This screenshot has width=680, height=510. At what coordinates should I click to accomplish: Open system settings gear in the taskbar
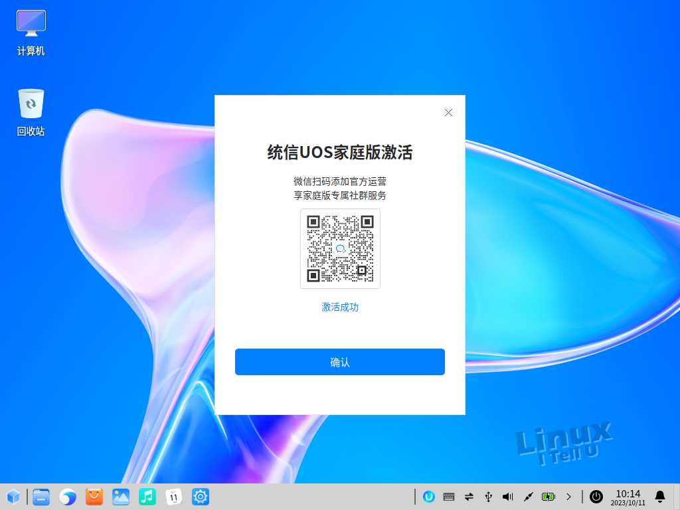(200, 497)
